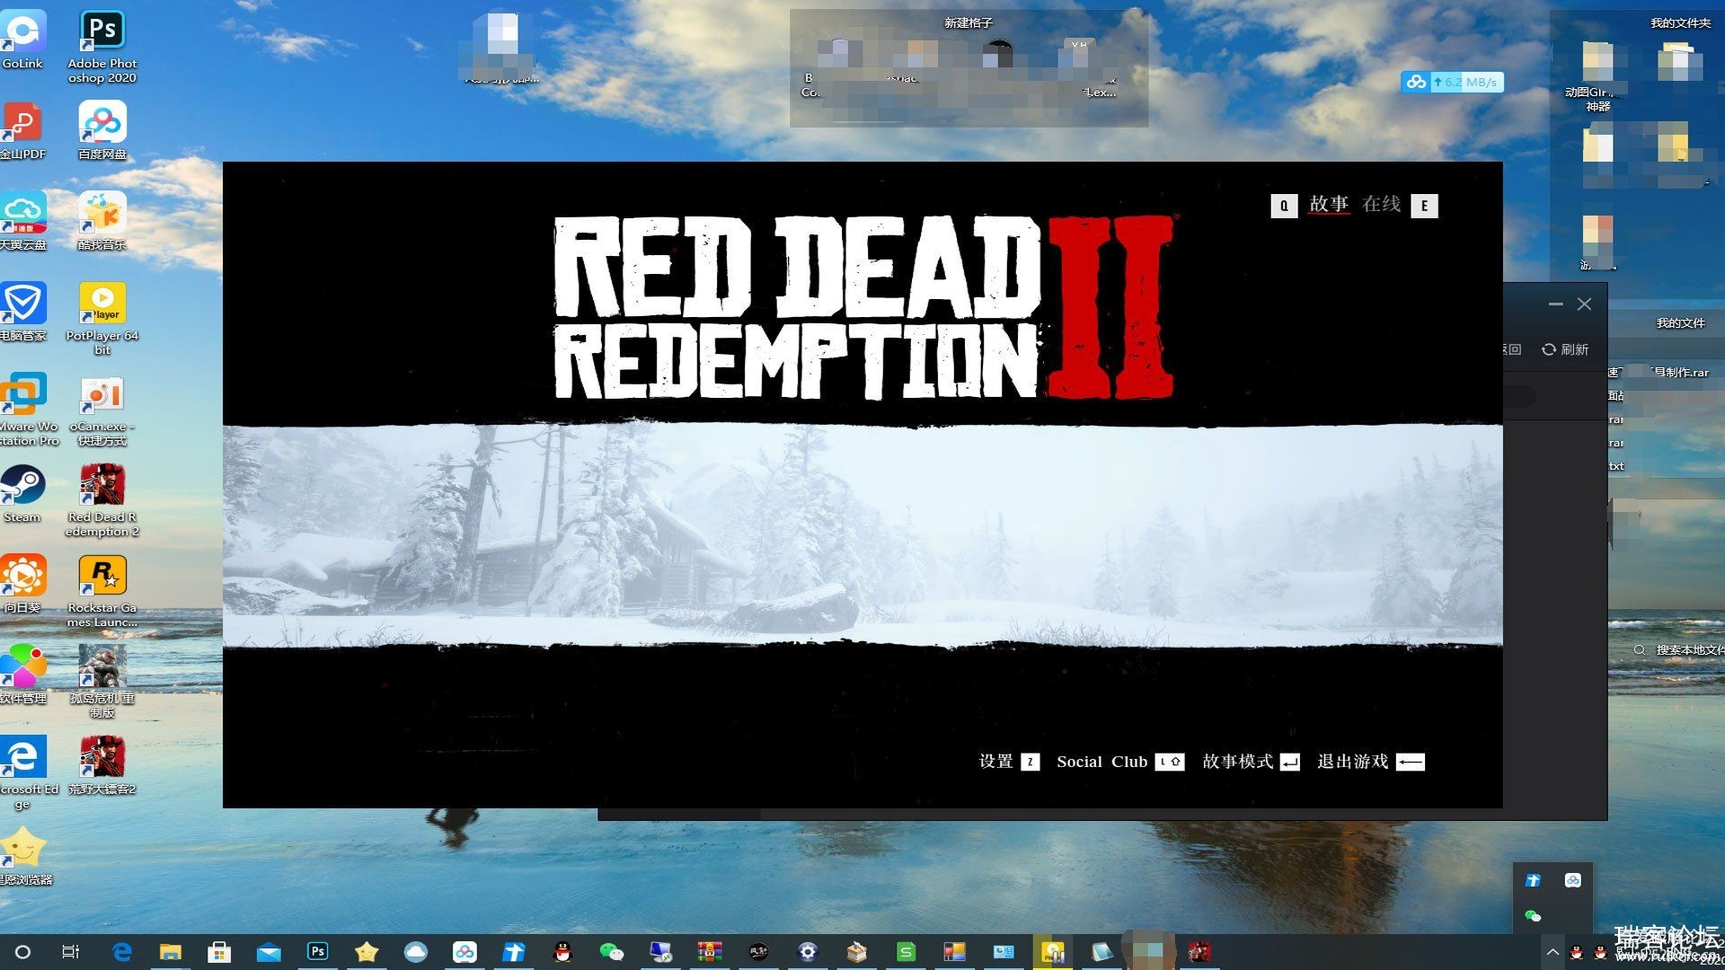Open File Explorer from the taskbar

(171, 952)
